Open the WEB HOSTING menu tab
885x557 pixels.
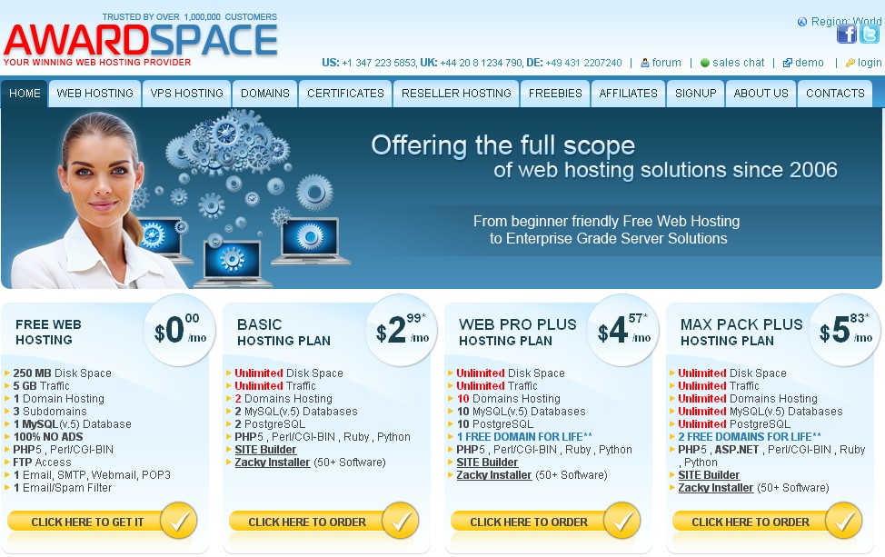[x=94, y=93]
